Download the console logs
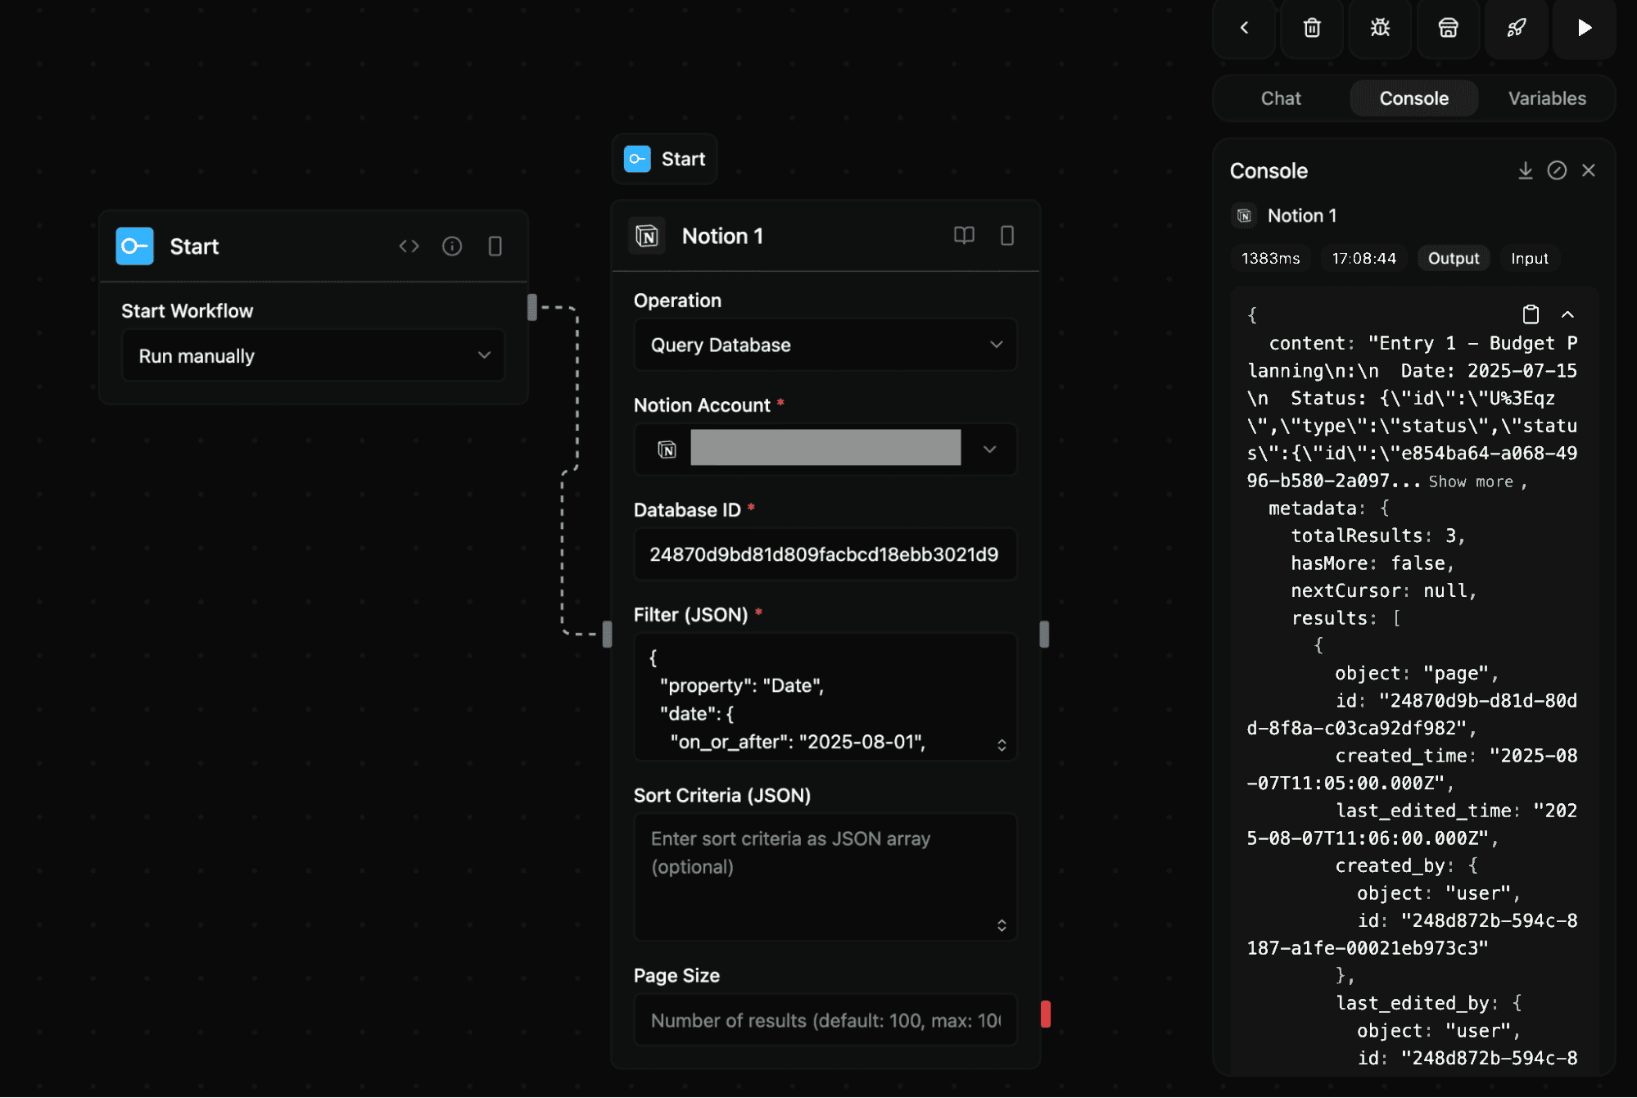 tap(1525, 170)
